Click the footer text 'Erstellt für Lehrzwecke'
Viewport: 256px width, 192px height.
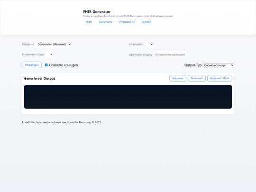[36, 122]
